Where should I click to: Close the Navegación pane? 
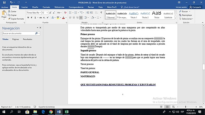coord(40,28)
